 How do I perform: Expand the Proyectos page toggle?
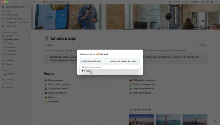[x=3, y=47]
